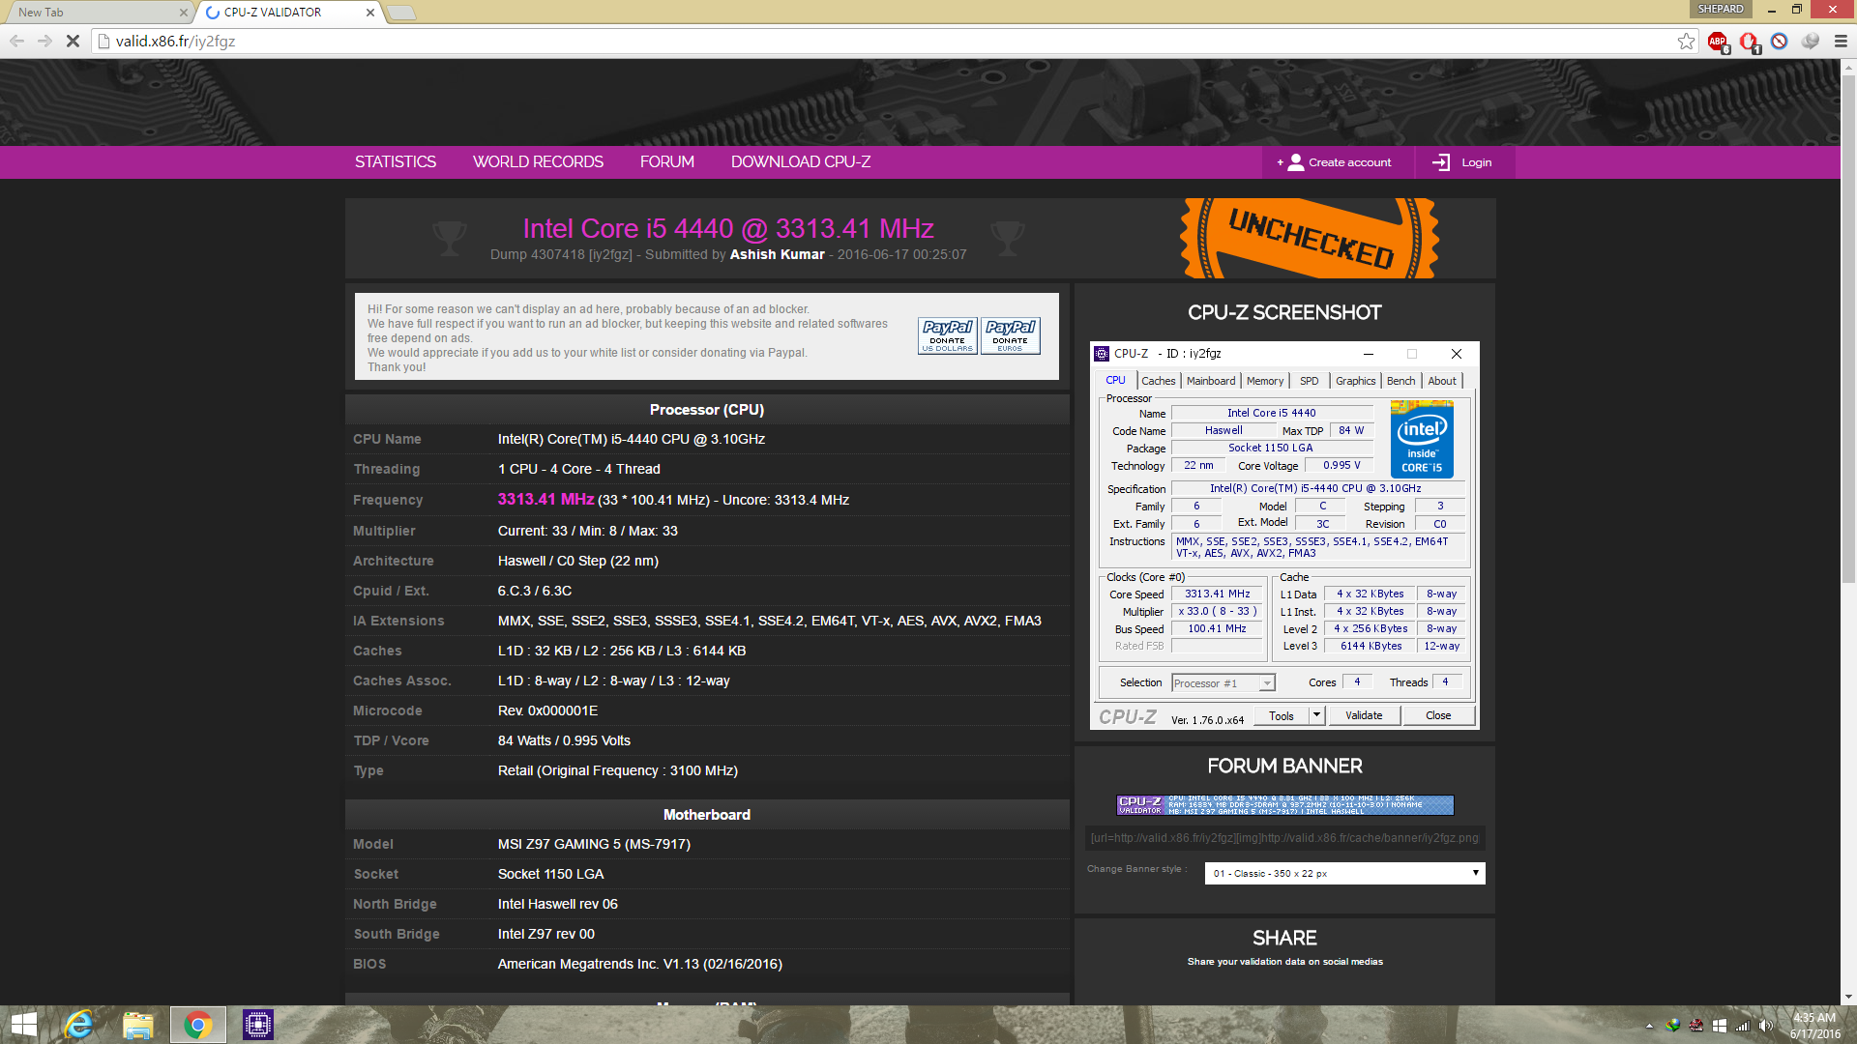This screenshot has height=1044, width=1857.
Task: Open the DOWNLOAD CPU-Z menu item
Action: [x=801, y=162]
